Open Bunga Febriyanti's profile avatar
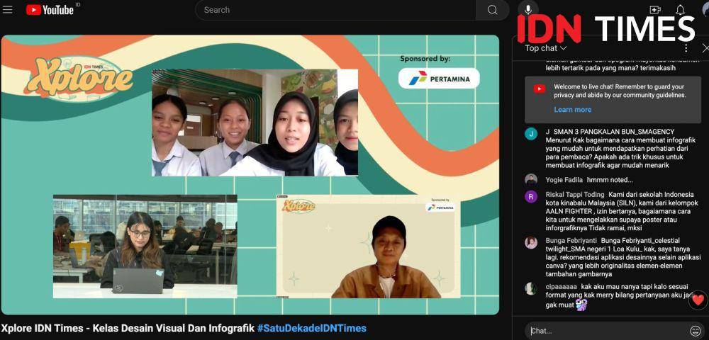Screen dimensions: 709x340 click(531, 242)
